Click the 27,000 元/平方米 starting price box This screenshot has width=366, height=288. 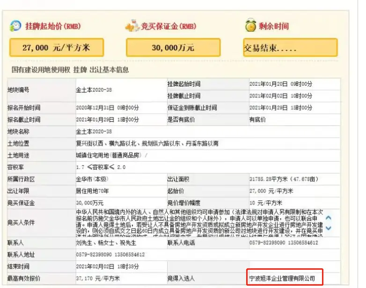(57, 48)
